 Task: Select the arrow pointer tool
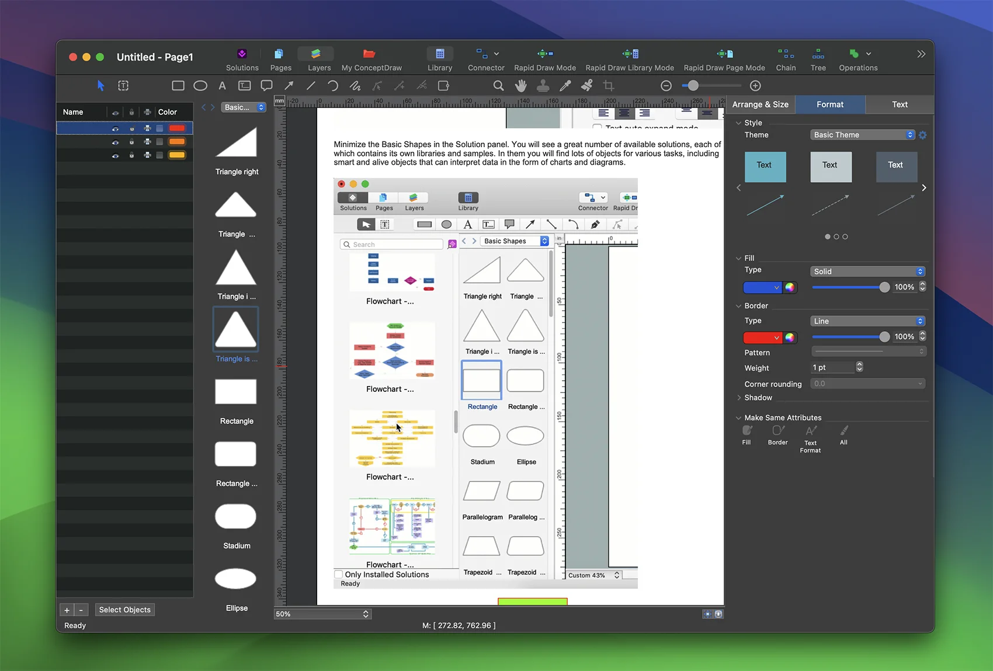click(100, 86)
